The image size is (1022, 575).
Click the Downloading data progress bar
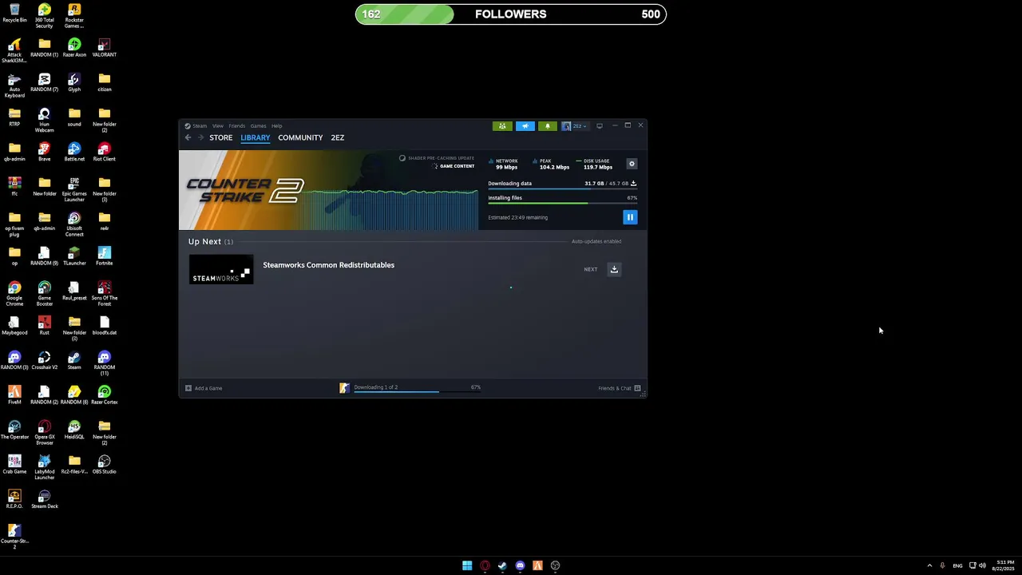[x=562, y=190]
